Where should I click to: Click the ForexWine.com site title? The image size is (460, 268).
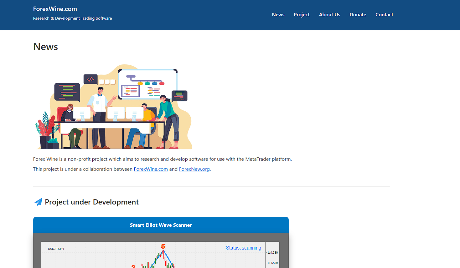55,9
